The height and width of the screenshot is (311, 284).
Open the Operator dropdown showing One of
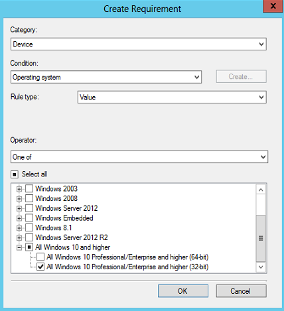pos(139,157)
